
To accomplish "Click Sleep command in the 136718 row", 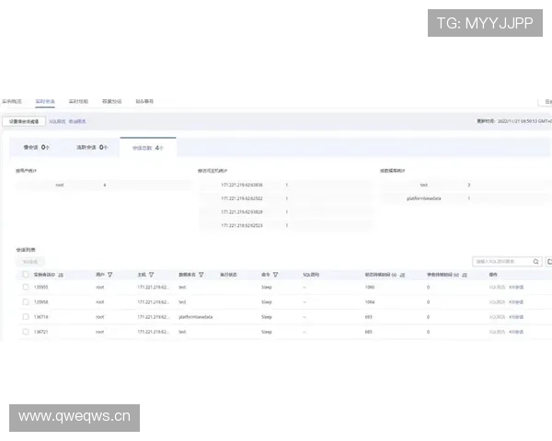I will point(267,317).
